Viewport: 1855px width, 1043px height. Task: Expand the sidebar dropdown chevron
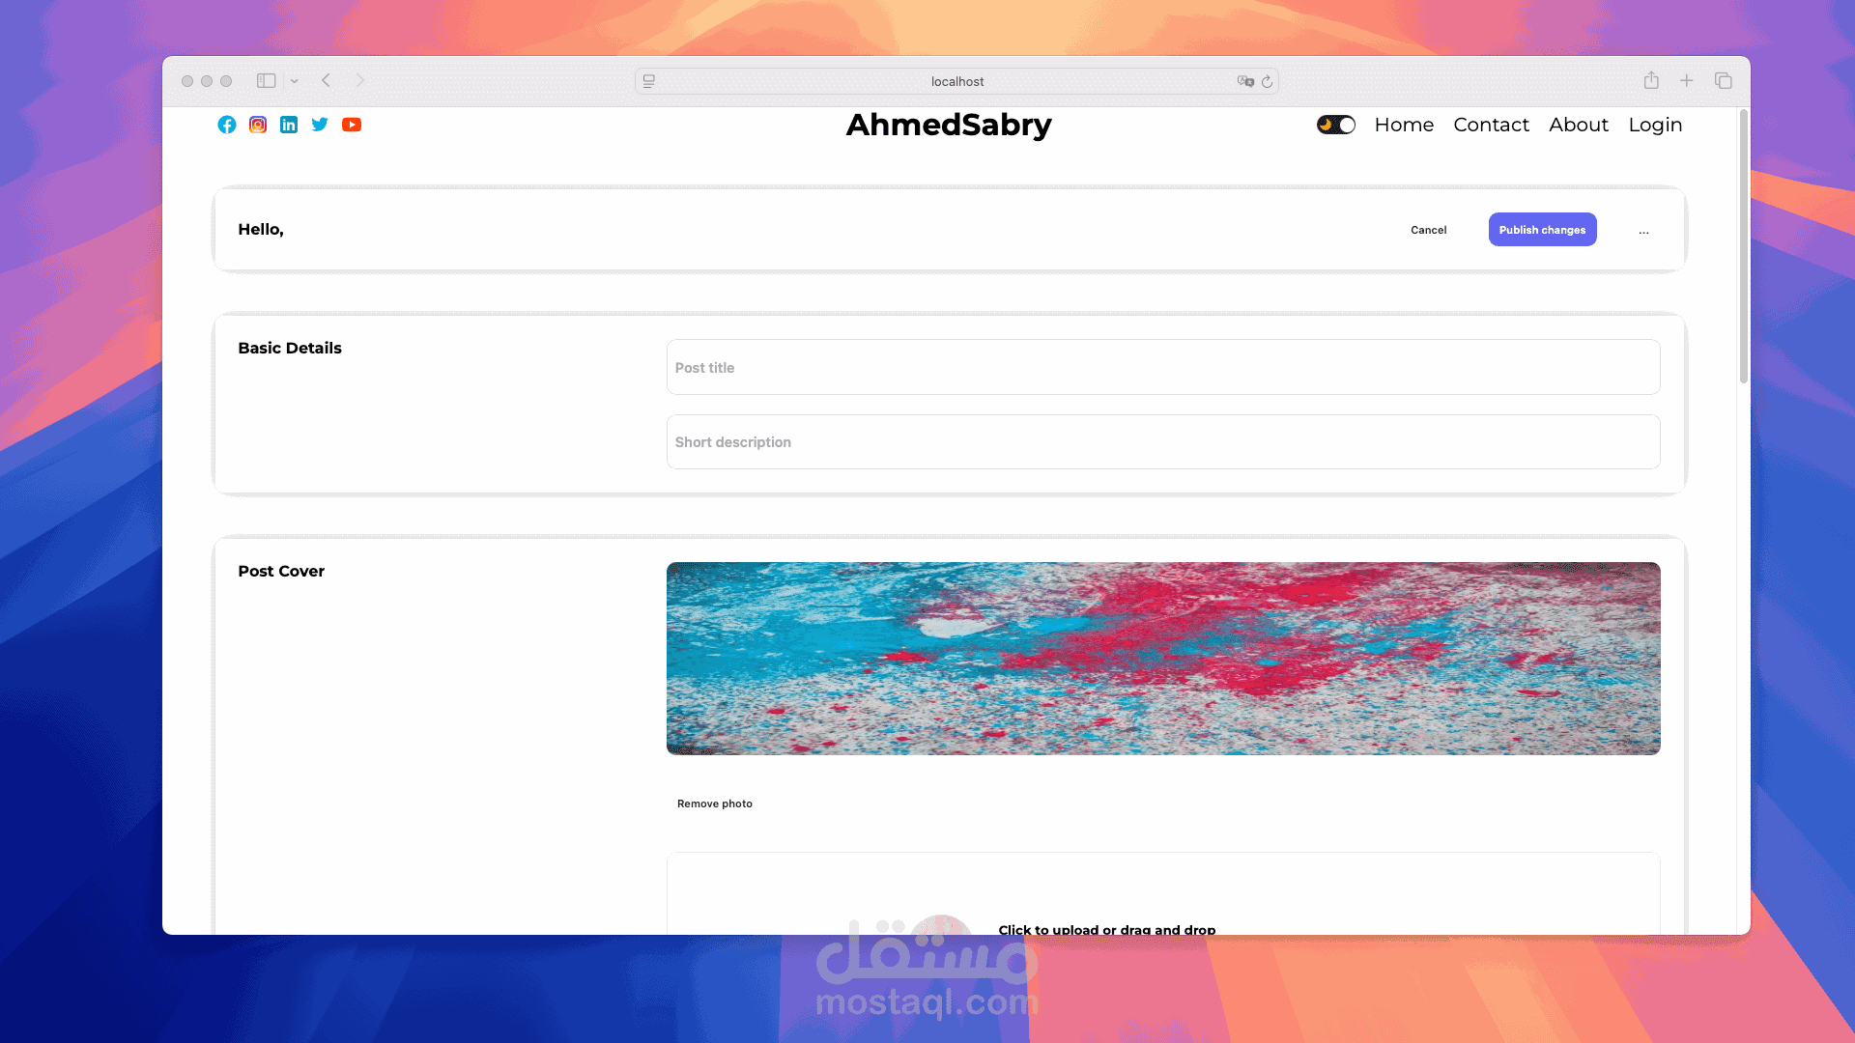coord(295,81)
